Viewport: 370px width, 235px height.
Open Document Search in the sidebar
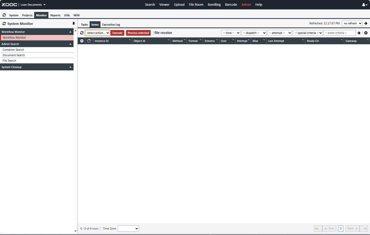14,55
